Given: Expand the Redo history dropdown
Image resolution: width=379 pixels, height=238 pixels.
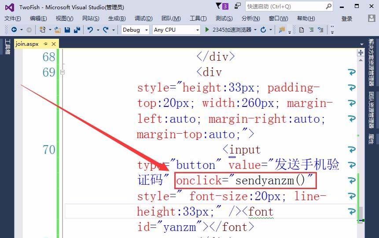Looking at the screenshot, I should (113, 30).
